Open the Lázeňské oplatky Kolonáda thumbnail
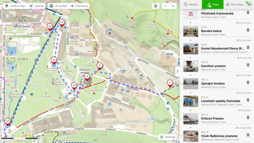 pyautogui.click(x=191, y=101)
